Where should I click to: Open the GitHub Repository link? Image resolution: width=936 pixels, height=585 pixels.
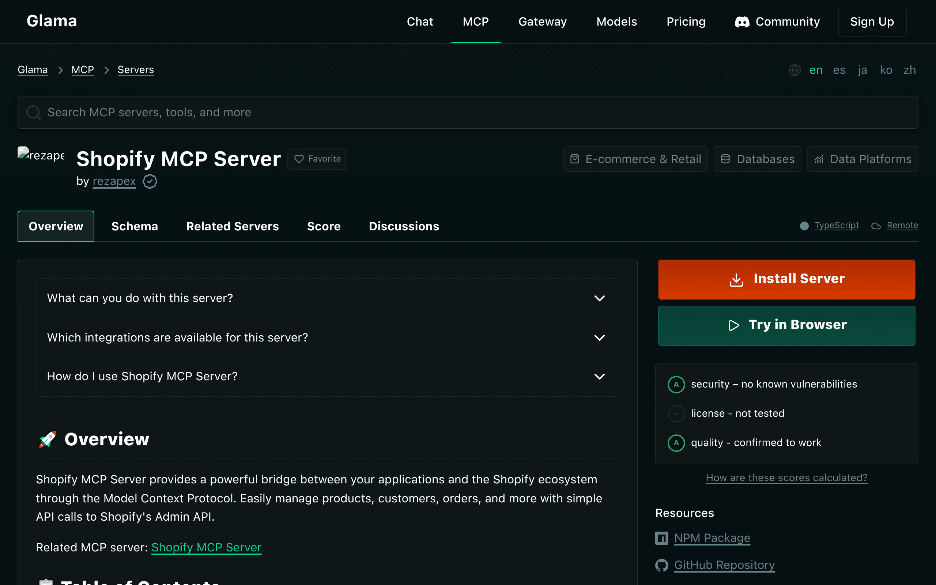pos(724,565)
